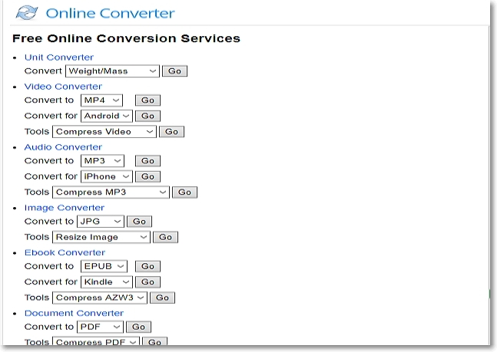Expand the Compress Video tools dropdown
Viewport: 497px width, 352px height.
(x=104, y=132)
